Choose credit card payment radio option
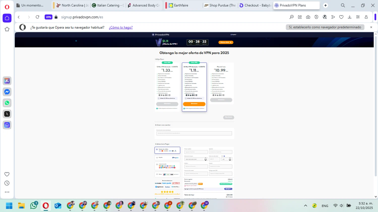The width and height of the screenshot is (378, 212). (x=157, y=149)
